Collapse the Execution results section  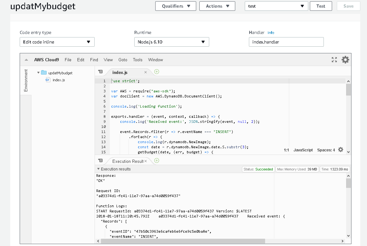coord(98,169)
